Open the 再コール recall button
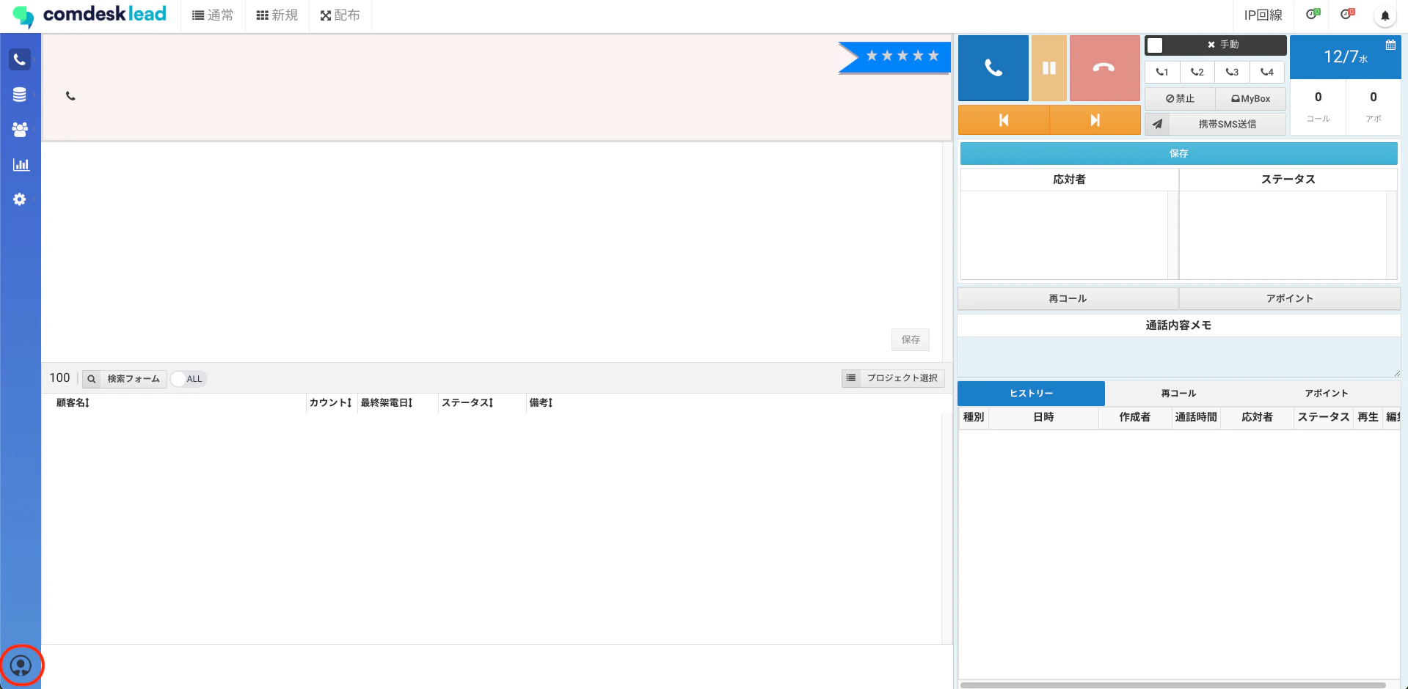Viewport: 1408px width, 689px height. click(x=1068, y=298)
